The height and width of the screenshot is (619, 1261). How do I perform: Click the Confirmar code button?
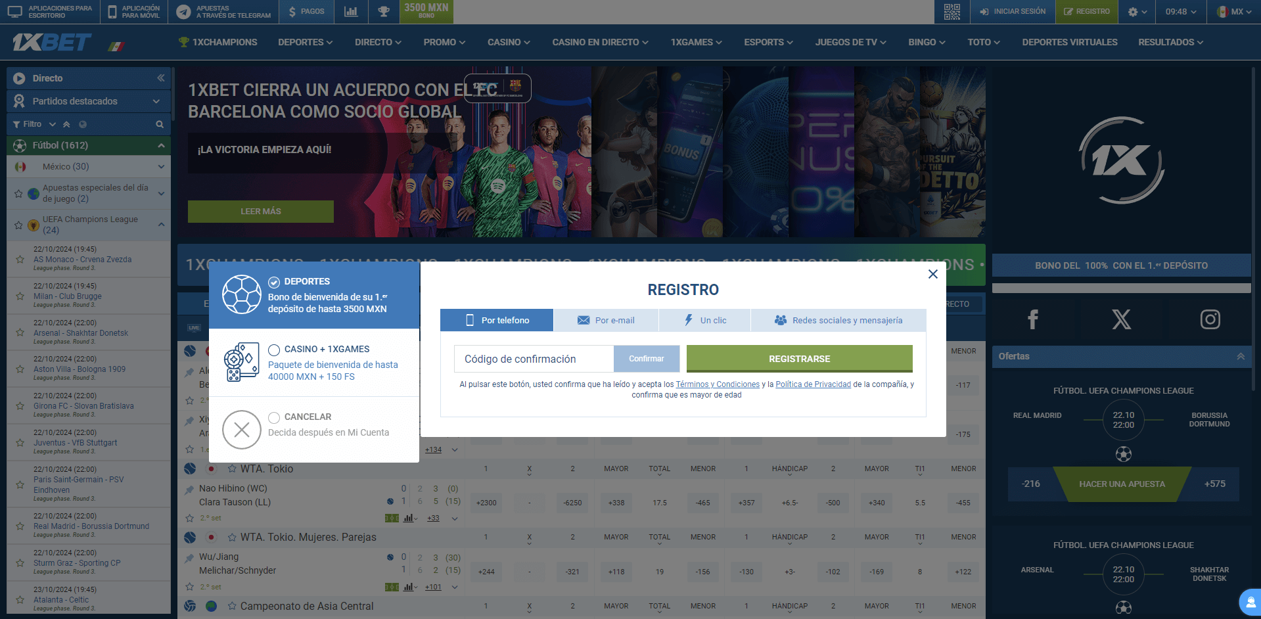click(x=646, y=359)
